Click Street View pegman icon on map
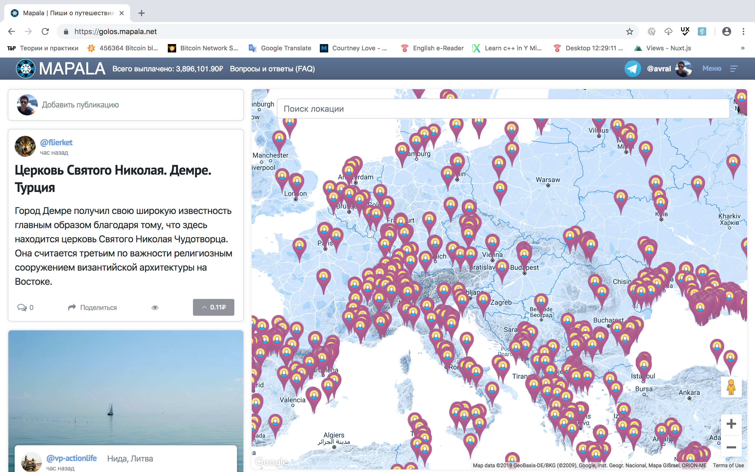Screen dimensions: 755x472 (x=731, y=387)
